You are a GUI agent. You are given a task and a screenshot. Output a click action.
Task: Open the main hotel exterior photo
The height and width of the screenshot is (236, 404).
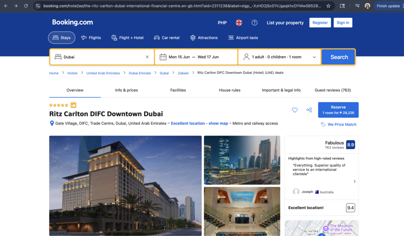[126, 185]
